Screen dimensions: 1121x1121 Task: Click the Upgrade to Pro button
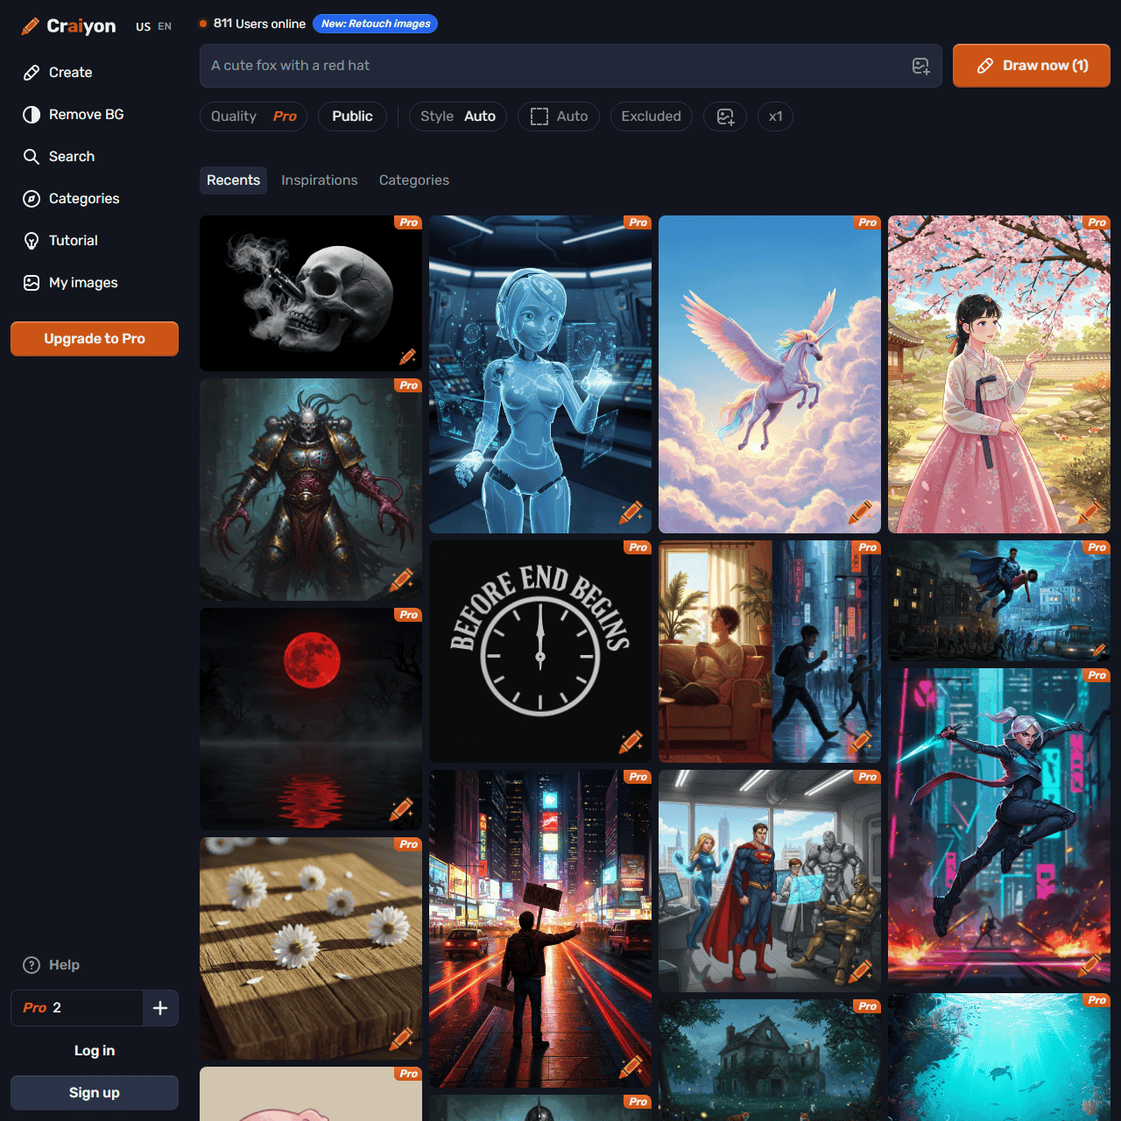point(95,339)
